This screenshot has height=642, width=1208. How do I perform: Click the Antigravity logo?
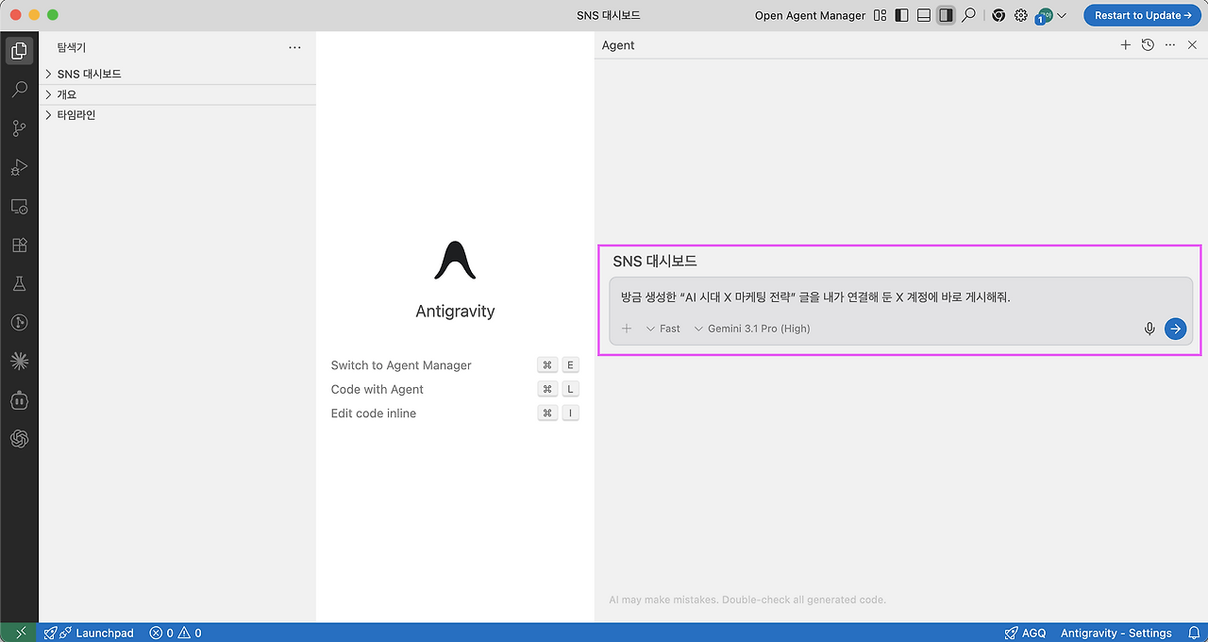tap(455, 260)
